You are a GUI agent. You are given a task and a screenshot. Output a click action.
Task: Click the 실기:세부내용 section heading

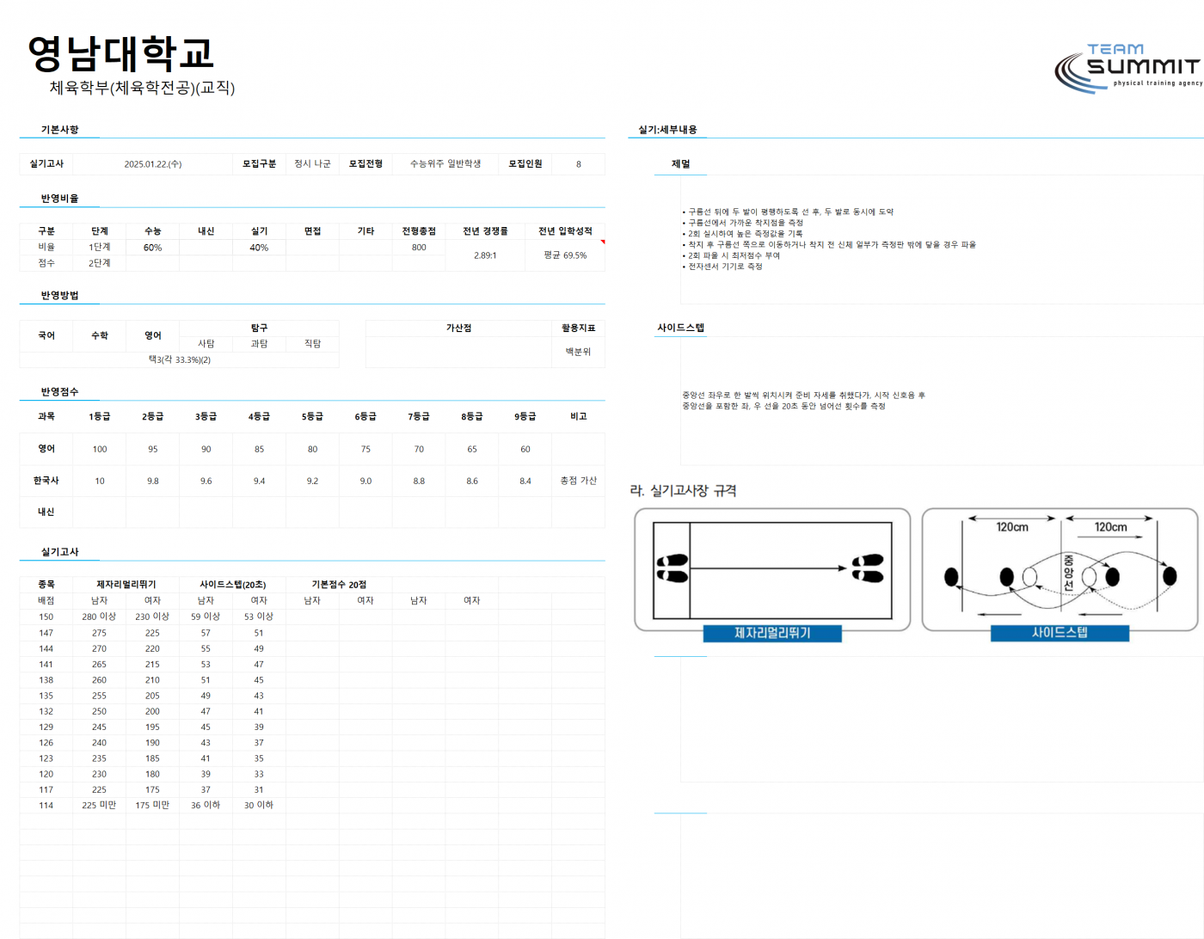[x=667, y=130]
